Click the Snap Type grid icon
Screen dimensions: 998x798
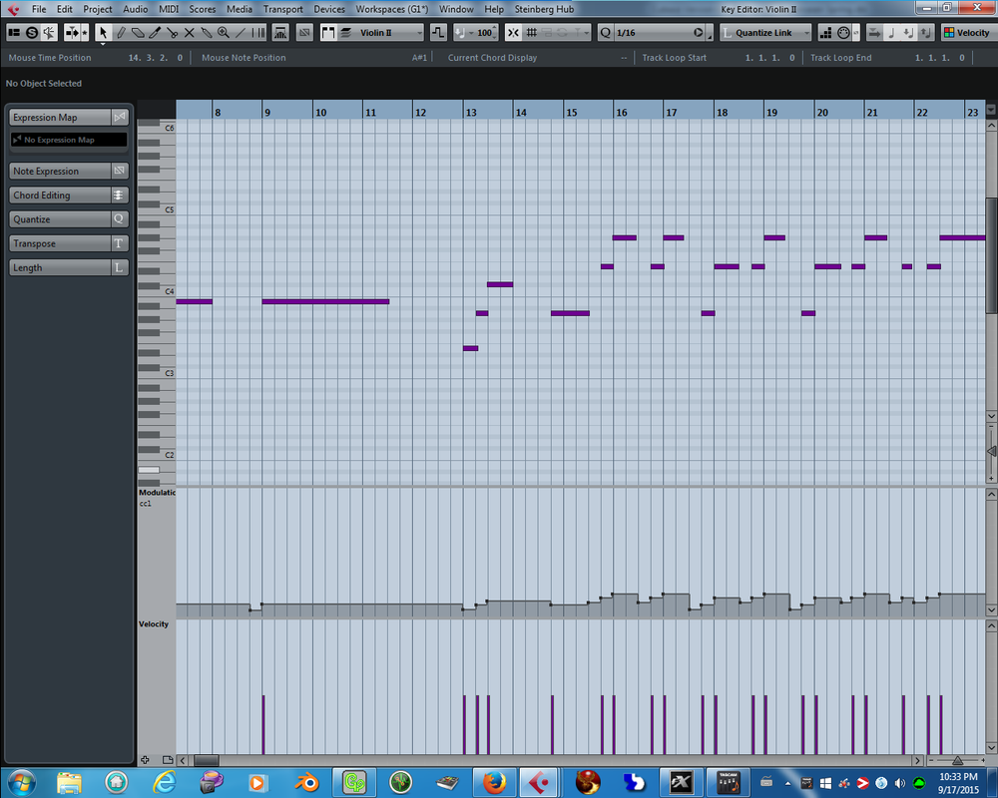pos(532,33)
